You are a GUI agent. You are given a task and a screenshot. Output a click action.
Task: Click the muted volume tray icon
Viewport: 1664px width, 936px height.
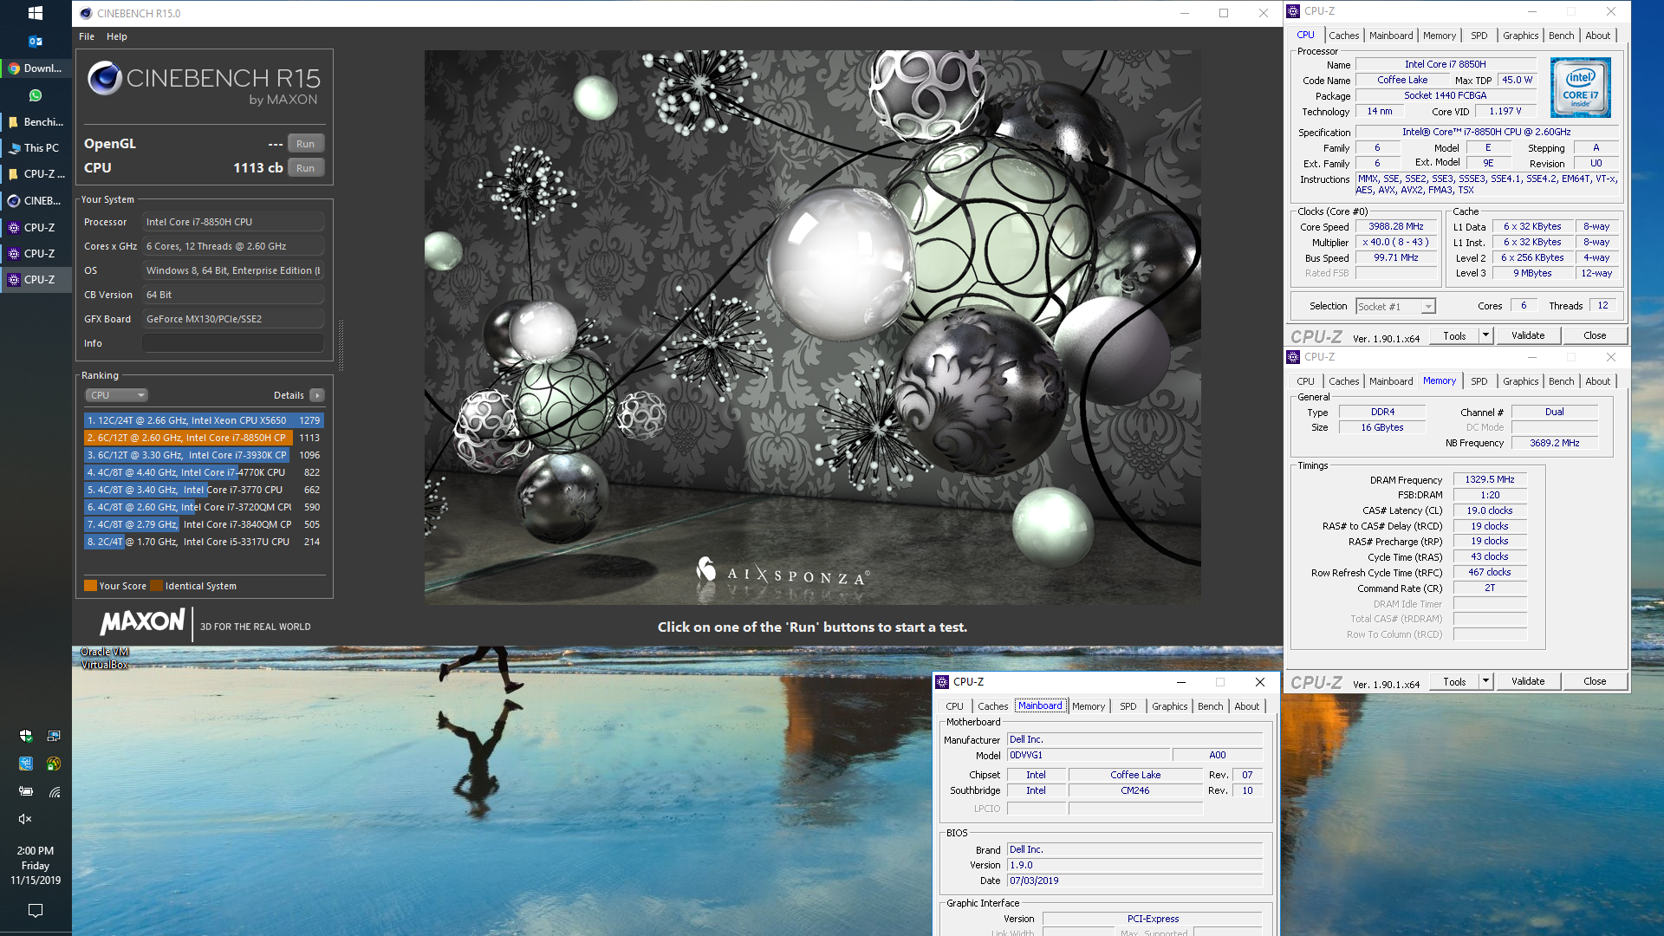pyautogui.click(x=26, y=819)
